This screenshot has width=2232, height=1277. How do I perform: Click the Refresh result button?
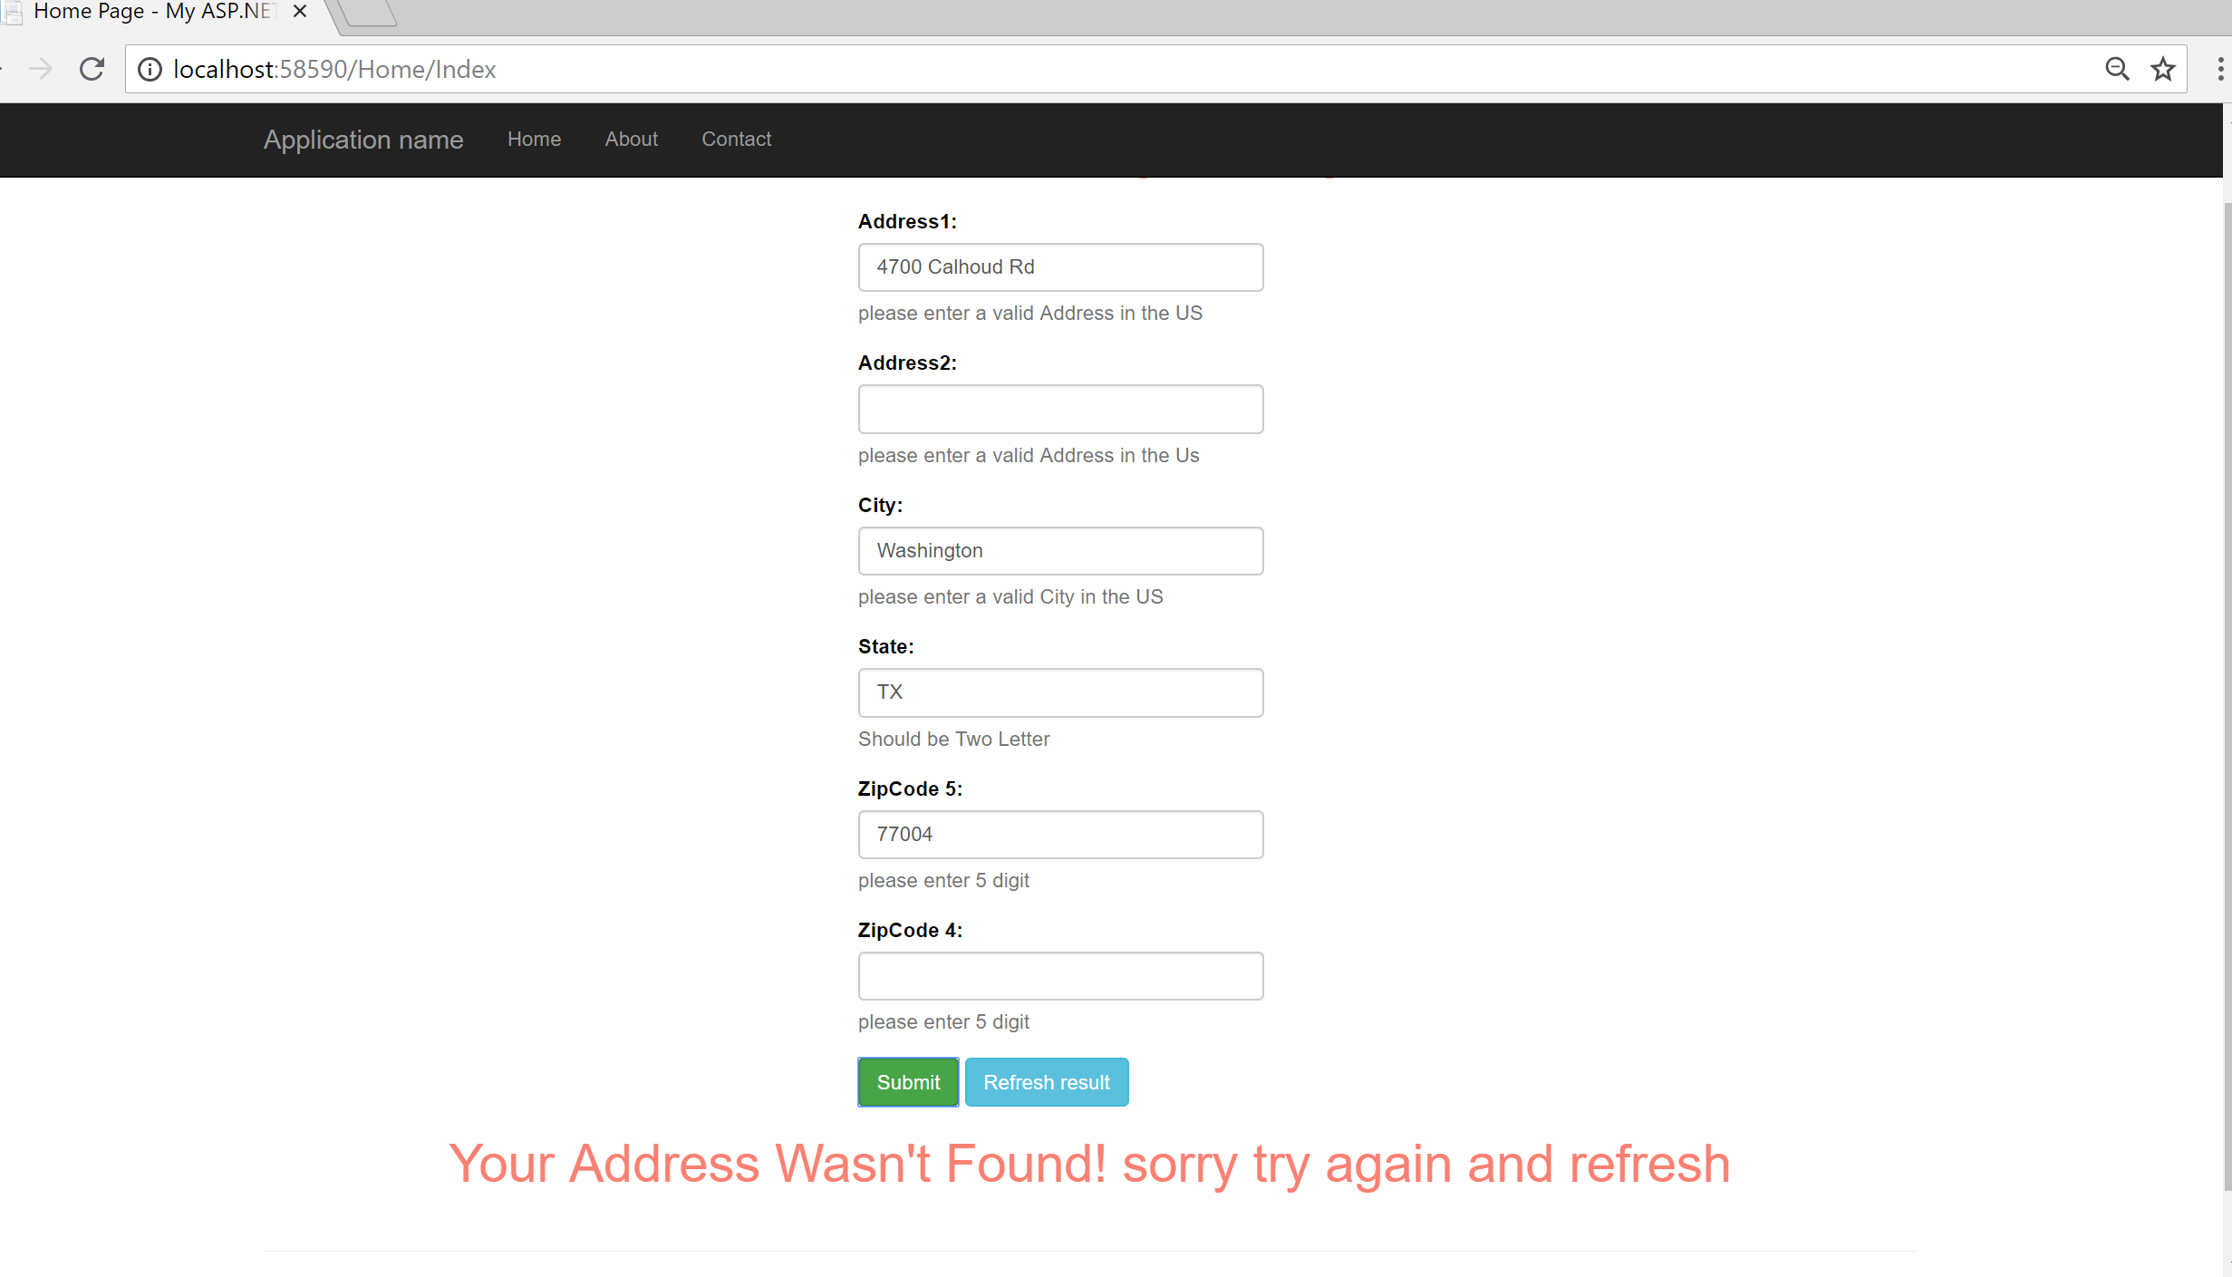coord(1046,1082)
